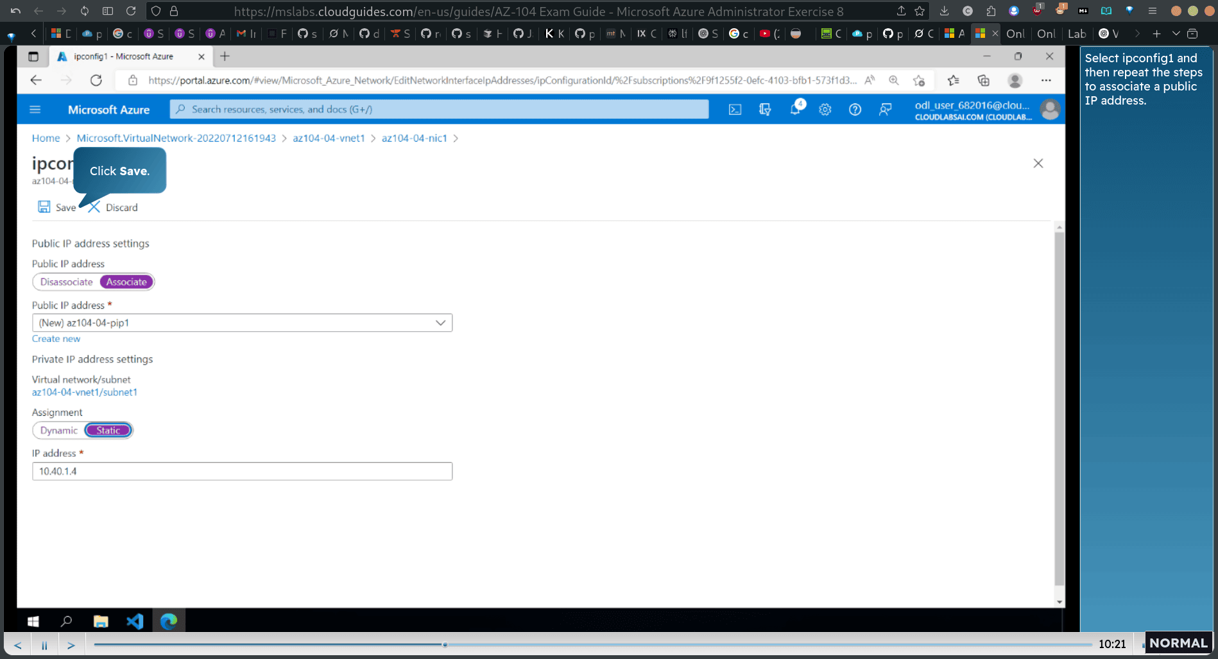
Task: Reload the Azure portal page
Action: pyautogui.click(x=96, y=80)
